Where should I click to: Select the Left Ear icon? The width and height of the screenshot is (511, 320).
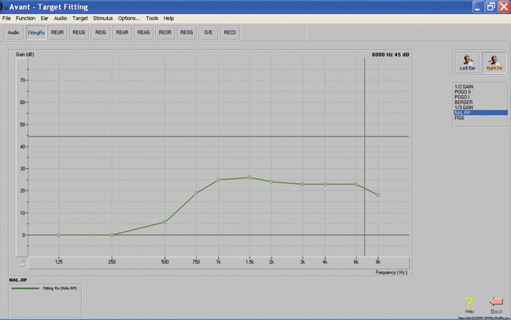(467, 63)
